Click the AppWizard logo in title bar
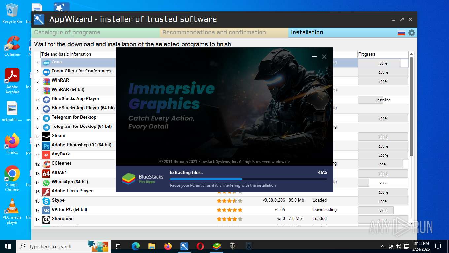 click(39, 19)
